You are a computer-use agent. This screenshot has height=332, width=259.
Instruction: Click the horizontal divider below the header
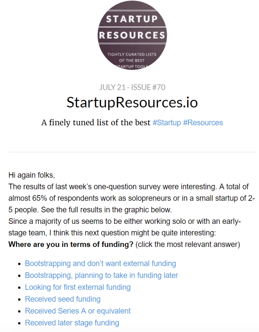pyautogui.click(x=132, y=152)
